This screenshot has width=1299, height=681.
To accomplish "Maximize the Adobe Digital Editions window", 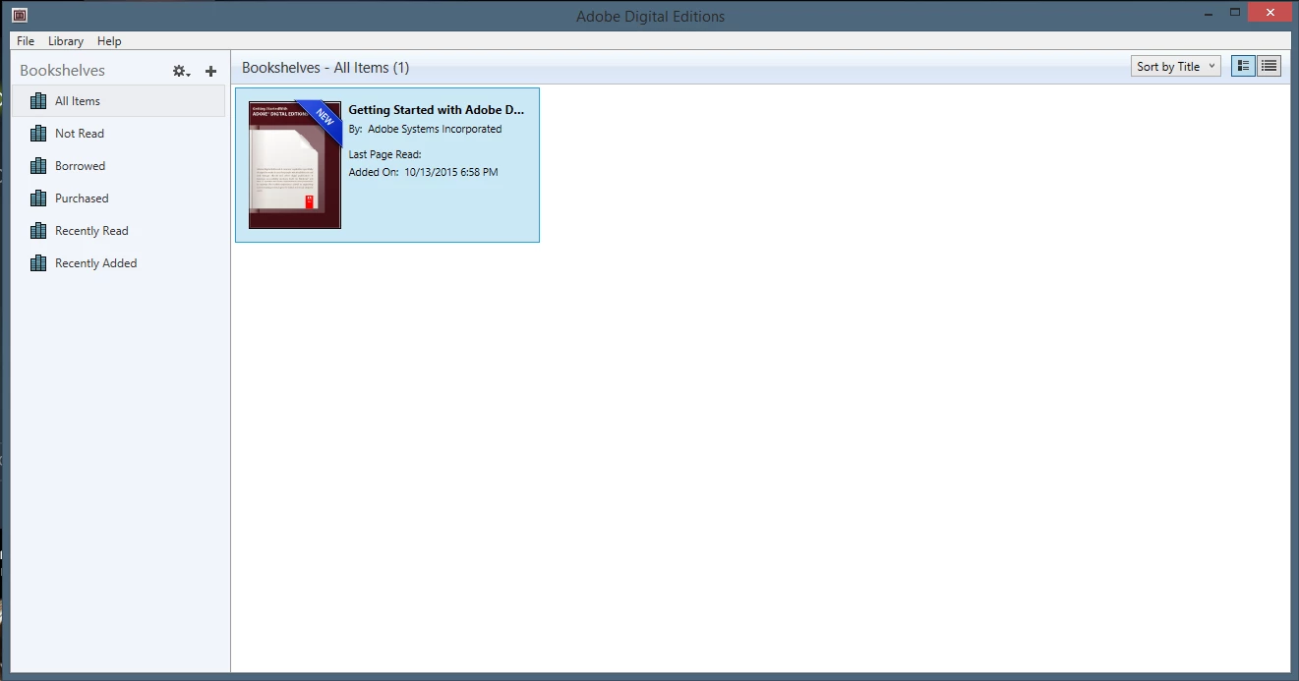I will click(x=1236, y=13).
